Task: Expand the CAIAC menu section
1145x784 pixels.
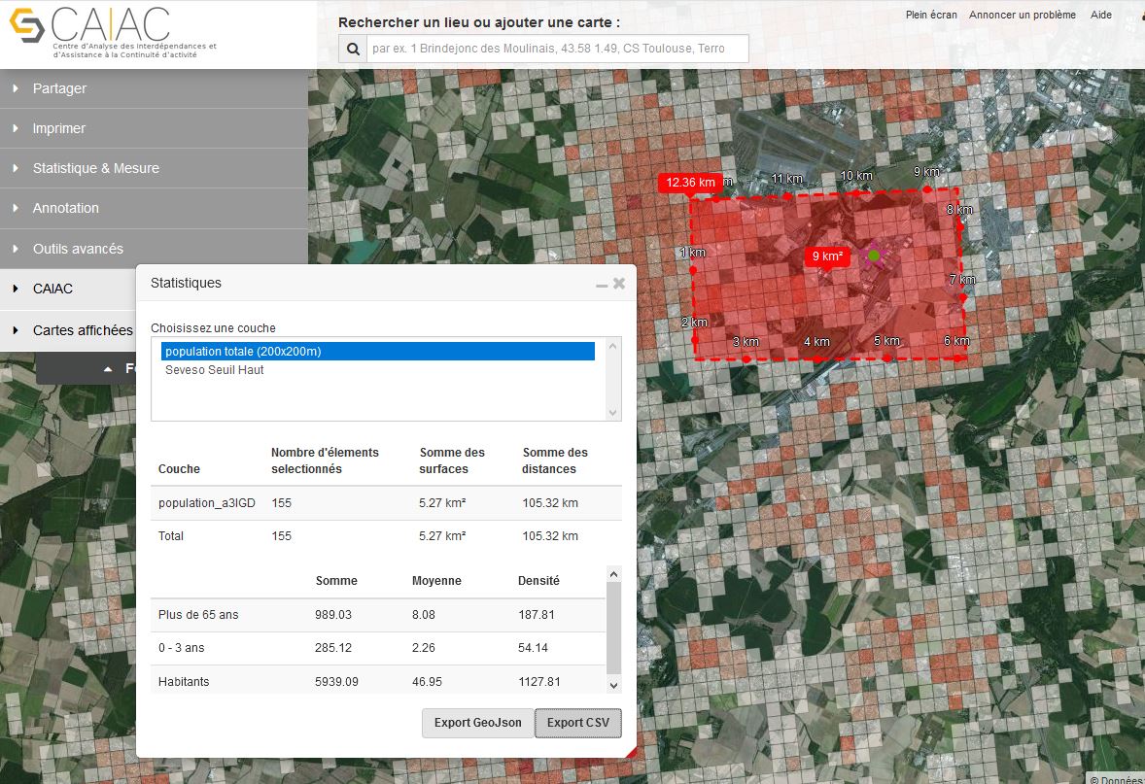Action: tap(68, 290)
